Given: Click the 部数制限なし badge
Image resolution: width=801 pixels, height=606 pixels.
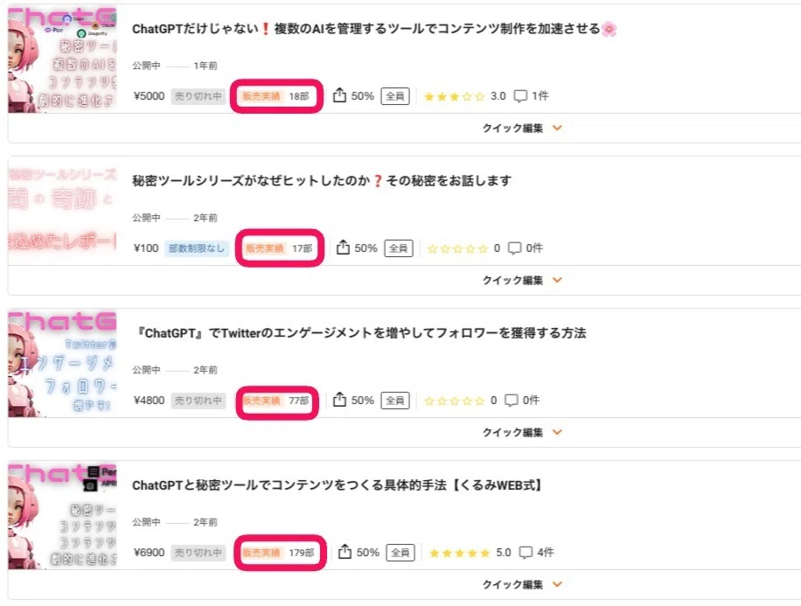Looking at the screenshot, I should [x=197, y=248].
